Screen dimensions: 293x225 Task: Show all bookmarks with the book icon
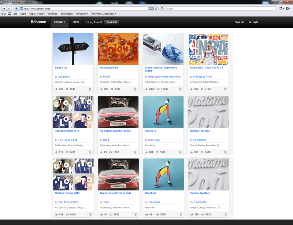tap(10, 14)
